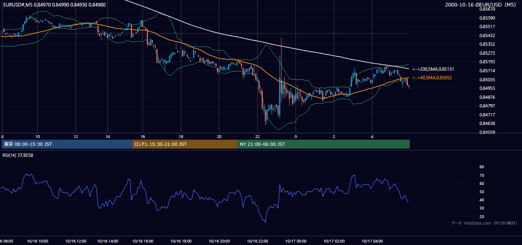Click the 10/16 22:00 time axis label
522x245 pixels.
257,241
